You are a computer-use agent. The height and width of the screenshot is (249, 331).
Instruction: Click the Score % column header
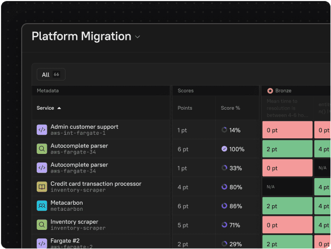coord(230,108)
